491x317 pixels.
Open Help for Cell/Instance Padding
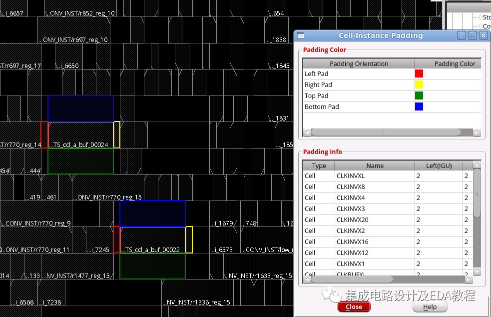pyautogui.click(x=430, y=306)
